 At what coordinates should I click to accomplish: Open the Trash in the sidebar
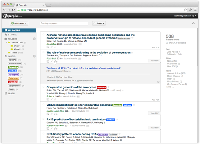11,93
